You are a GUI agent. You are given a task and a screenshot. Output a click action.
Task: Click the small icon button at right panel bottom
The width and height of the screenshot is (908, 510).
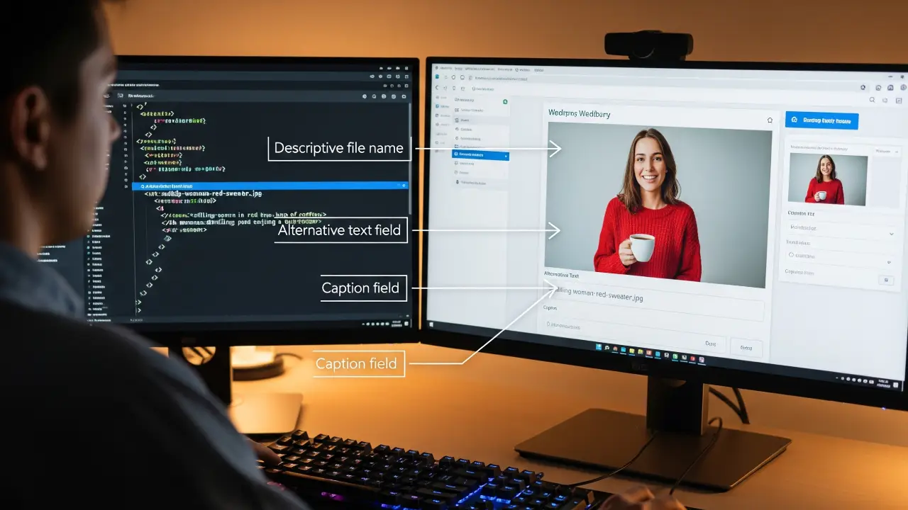[x=885, y=280]
